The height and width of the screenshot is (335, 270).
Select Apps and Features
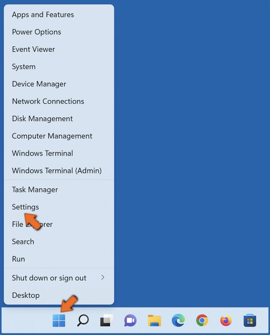tap(43, 15)
